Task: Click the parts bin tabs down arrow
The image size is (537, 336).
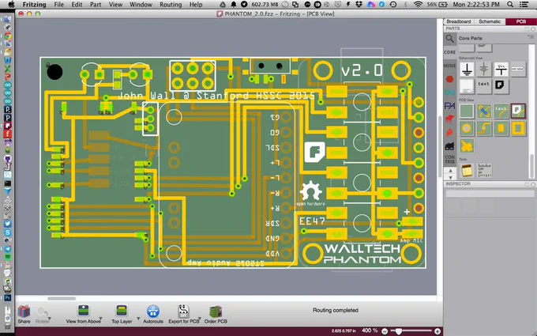Action: pos(450,177)
